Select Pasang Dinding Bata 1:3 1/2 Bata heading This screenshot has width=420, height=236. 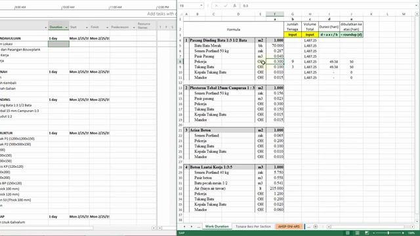coord(222,41)
